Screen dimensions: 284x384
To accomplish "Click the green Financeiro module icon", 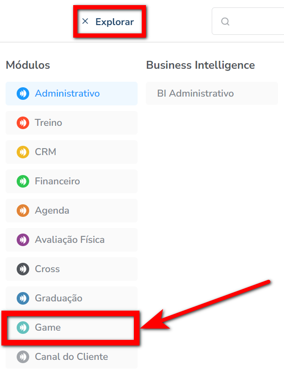I will pos(23,182).
